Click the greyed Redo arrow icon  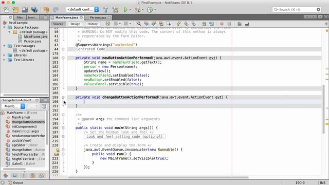[x=56, y=10]
